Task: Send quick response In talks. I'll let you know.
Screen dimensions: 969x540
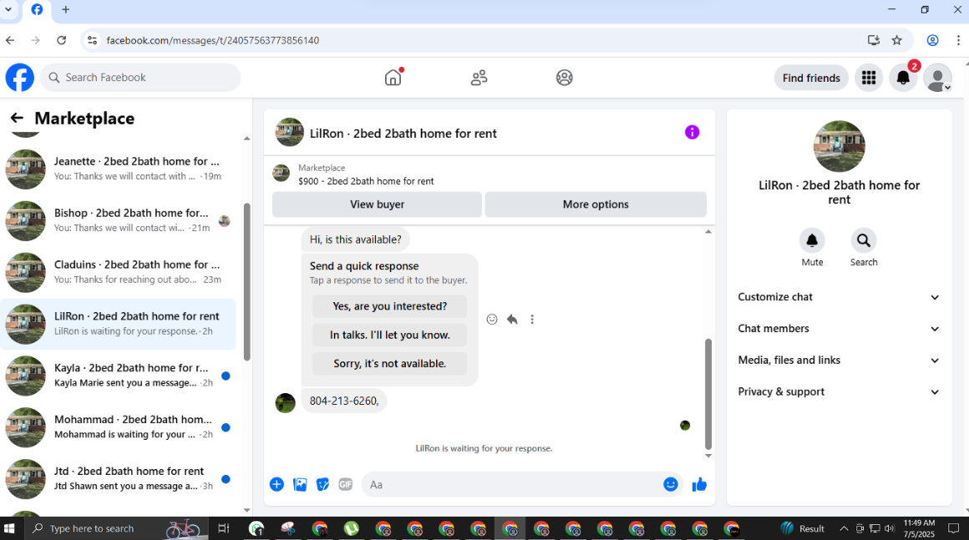Action: (389, 336)
